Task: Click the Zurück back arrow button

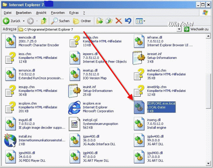Action: tap(6, 21)
